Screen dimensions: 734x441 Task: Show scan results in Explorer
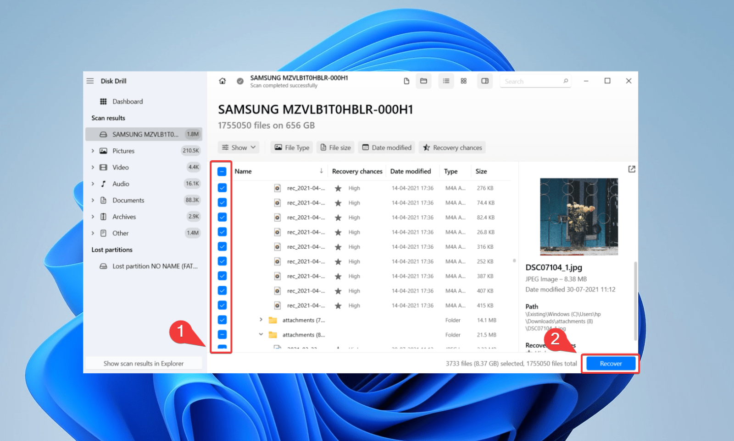(144, 363)
